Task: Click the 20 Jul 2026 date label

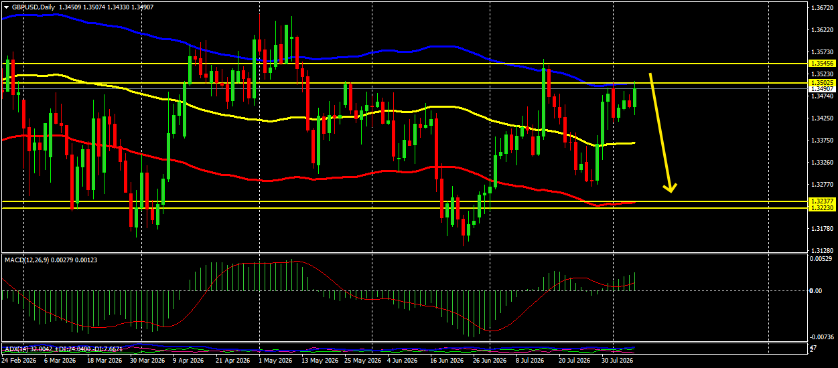Action: click(x=574, y=360)
